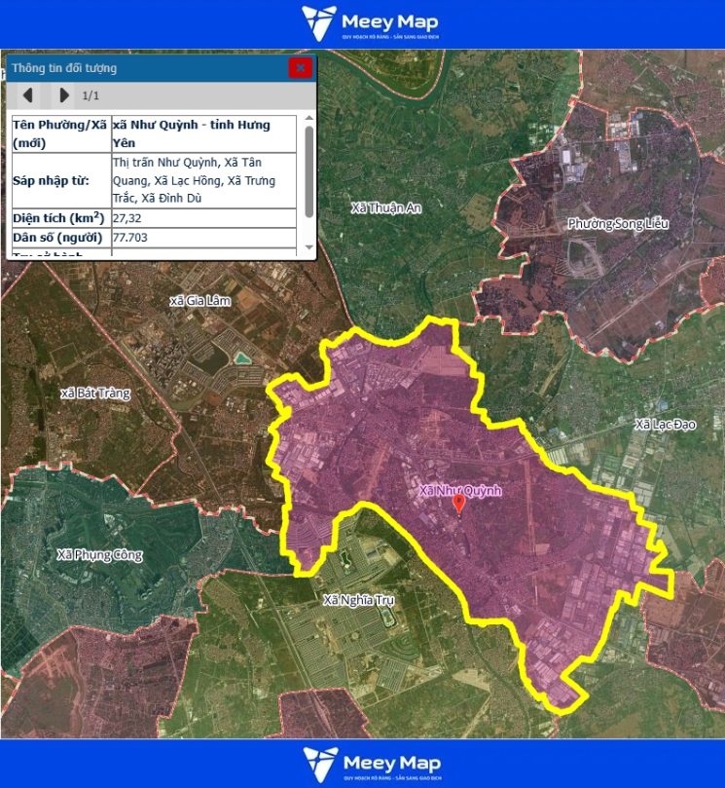Select the Xã Lạc Đạo map label
This screenshot has height=788, width=725.
[665, 424]
